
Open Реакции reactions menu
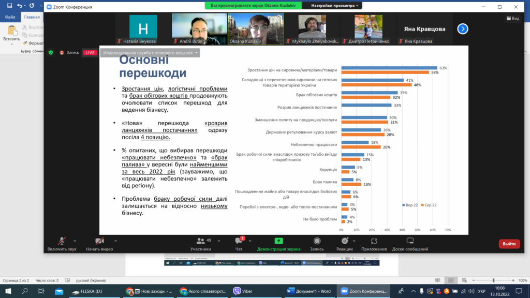(x=344, y=244)
